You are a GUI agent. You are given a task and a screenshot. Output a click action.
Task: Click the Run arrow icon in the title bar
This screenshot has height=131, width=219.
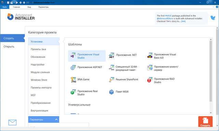pyautogui.click(x=17, y=2)
